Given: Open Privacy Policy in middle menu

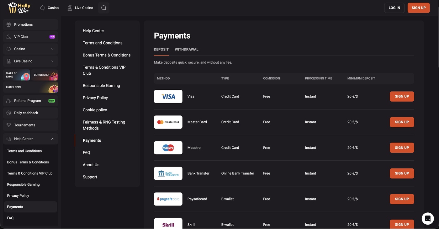Looking at the screenshot, I should (95, 98).
